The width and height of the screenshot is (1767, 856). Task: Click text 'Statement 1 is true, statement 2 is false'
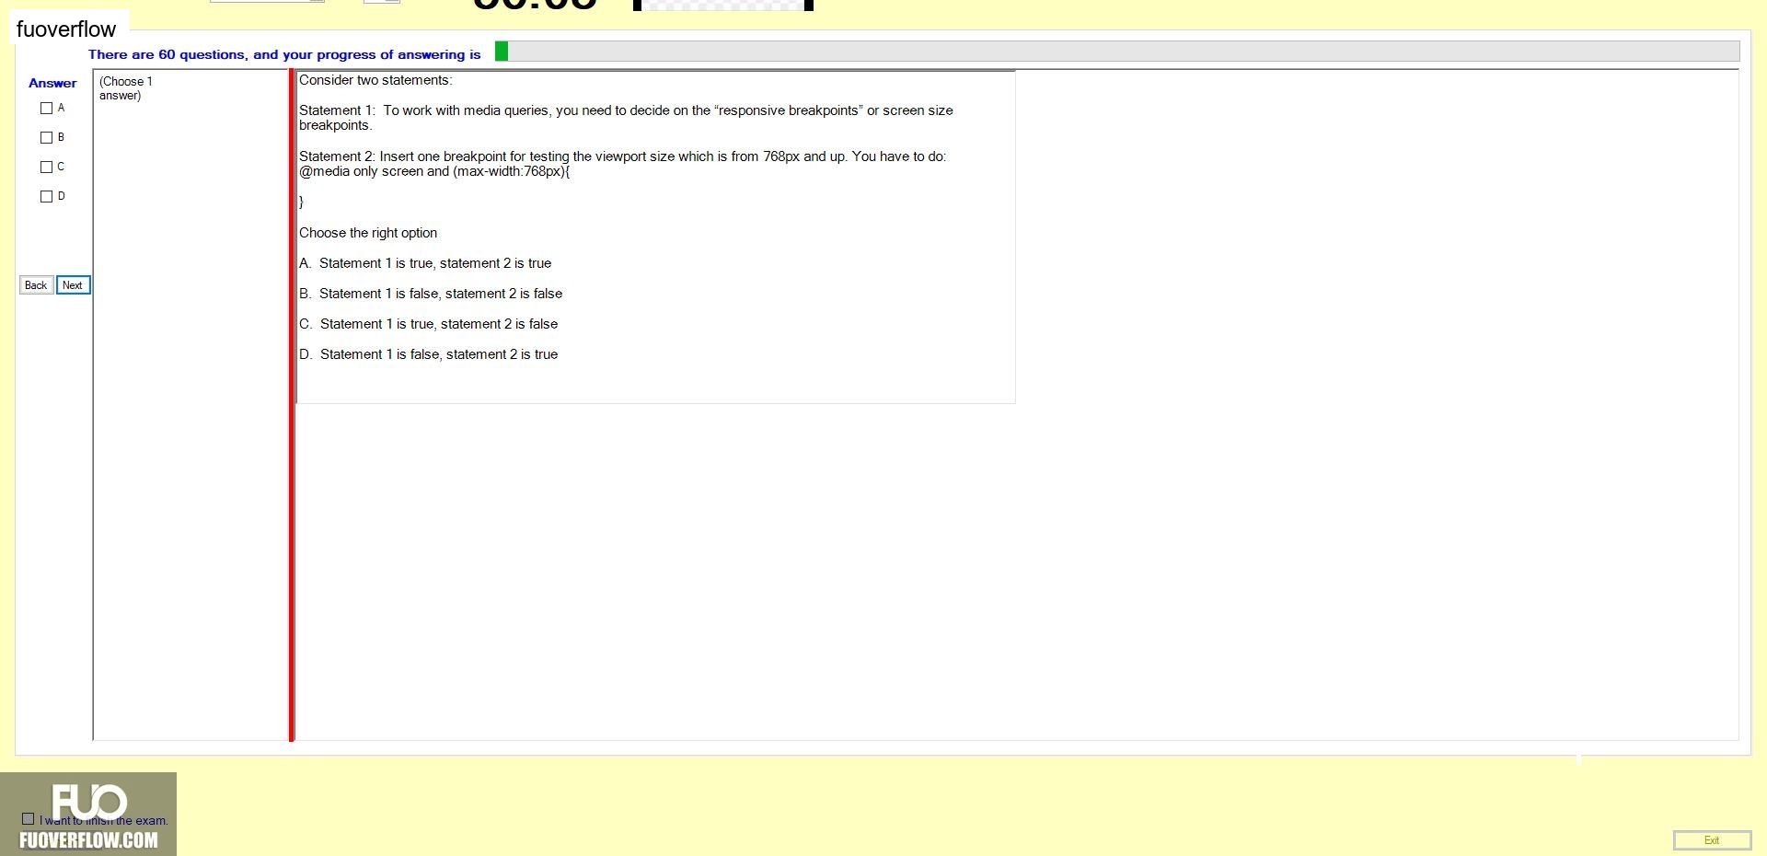click(439, 324)
